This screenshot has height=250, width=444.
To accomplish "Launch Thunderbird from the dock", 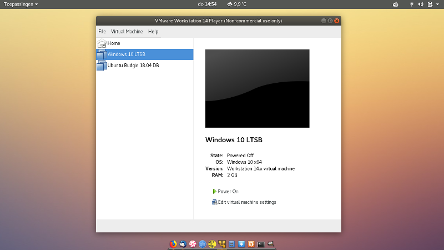I will 183,244.
